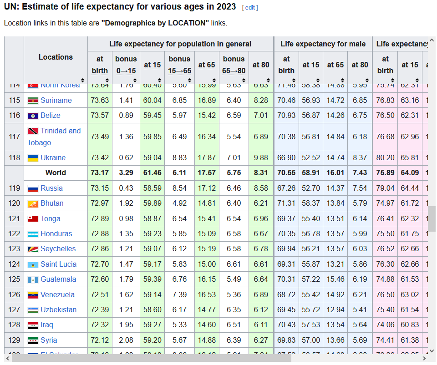Click the table's horizontal scrollbar thumb
Screen dimensions: 437x365
click(152, 358)
